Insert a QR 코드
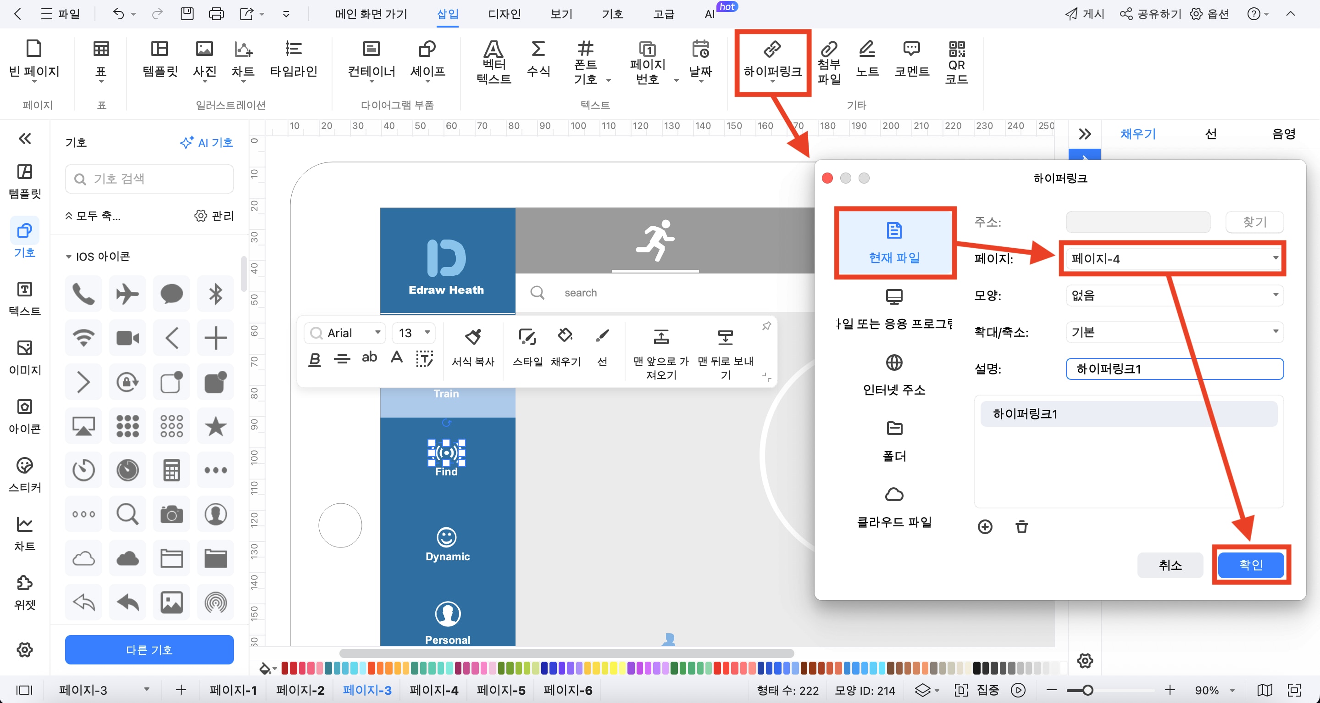The width and height of the screenshot is (1320, 703). (956, 61)
